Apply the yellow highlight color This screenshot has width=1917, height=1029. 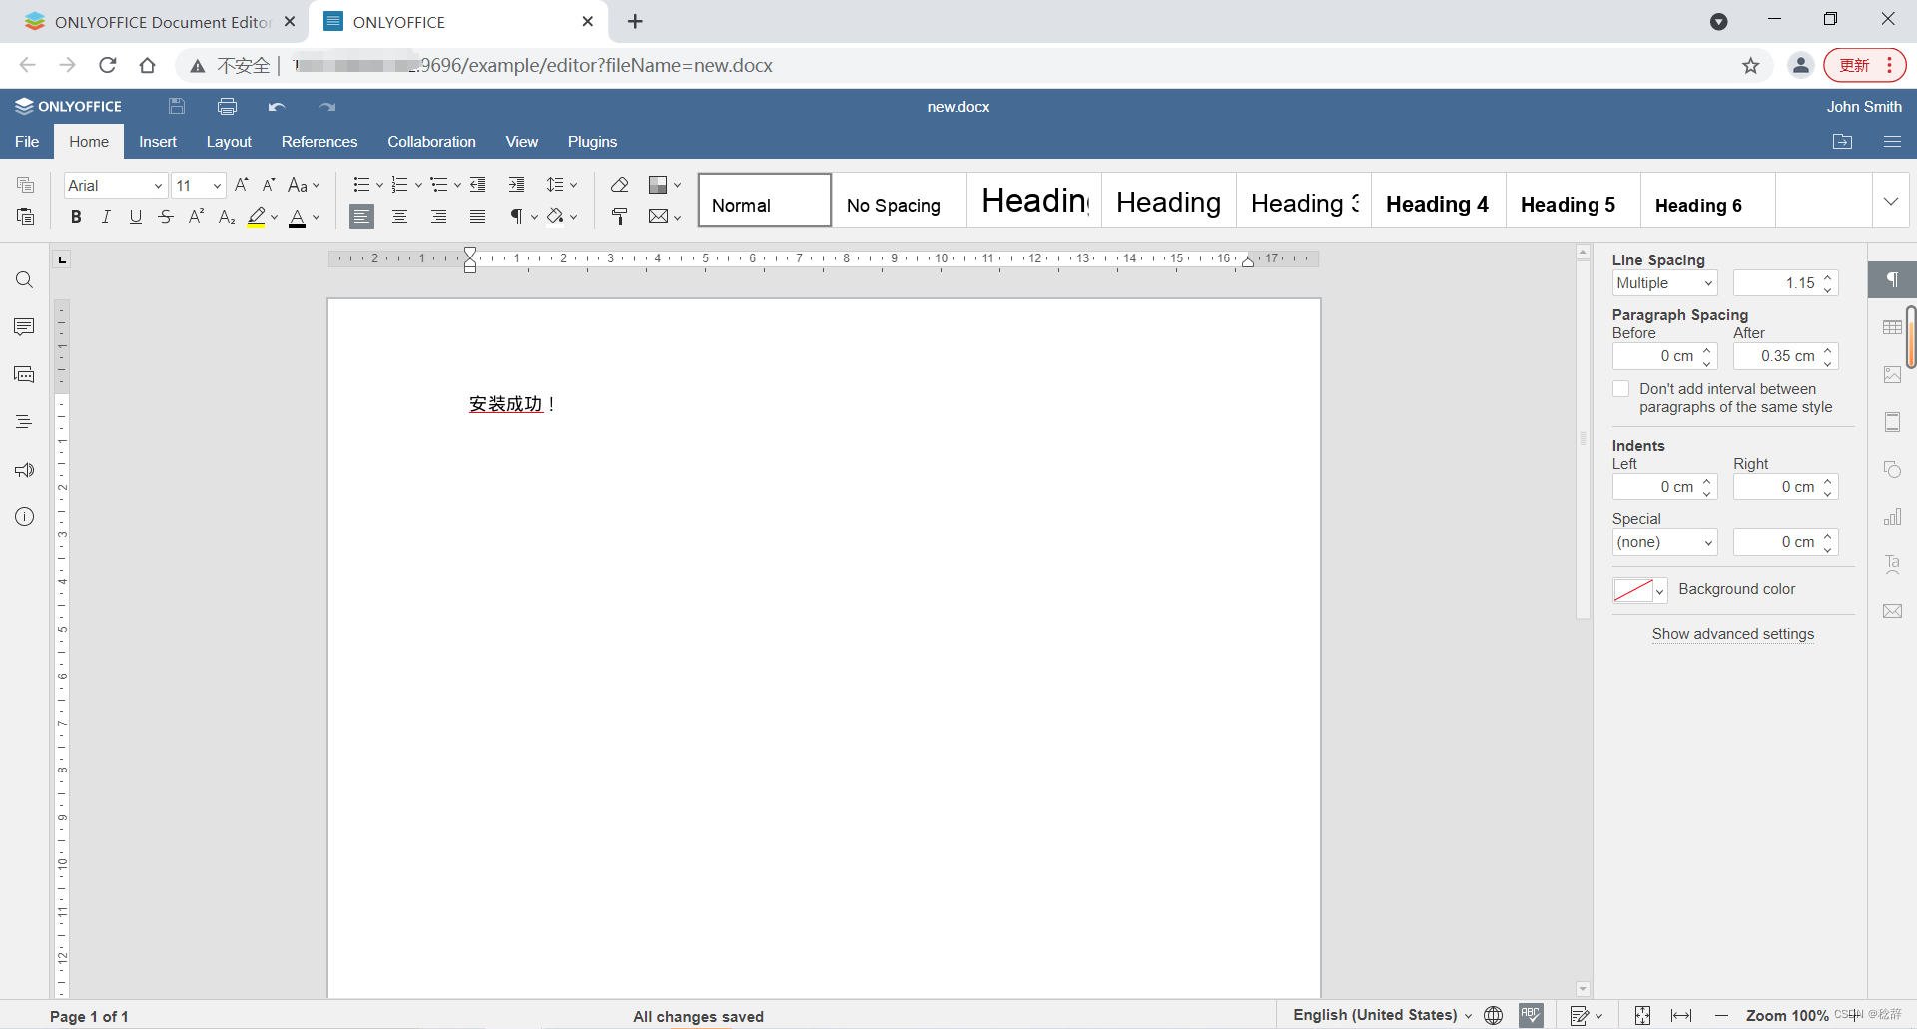257,216
